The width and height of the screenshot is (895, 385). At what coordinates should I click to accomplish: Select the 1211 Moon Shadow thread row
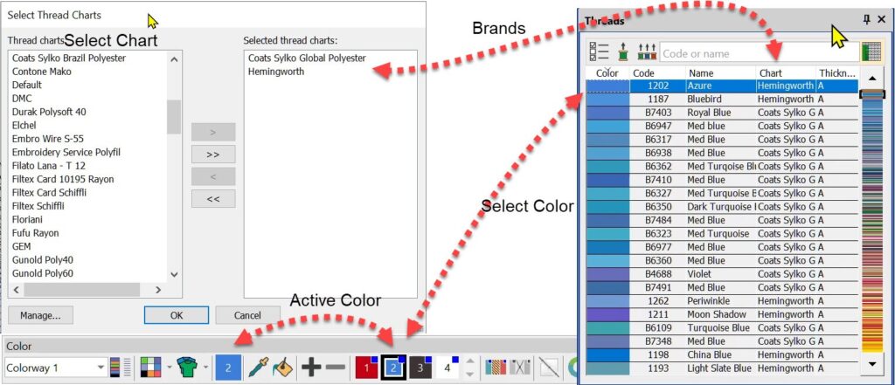(x=722, y=314)
